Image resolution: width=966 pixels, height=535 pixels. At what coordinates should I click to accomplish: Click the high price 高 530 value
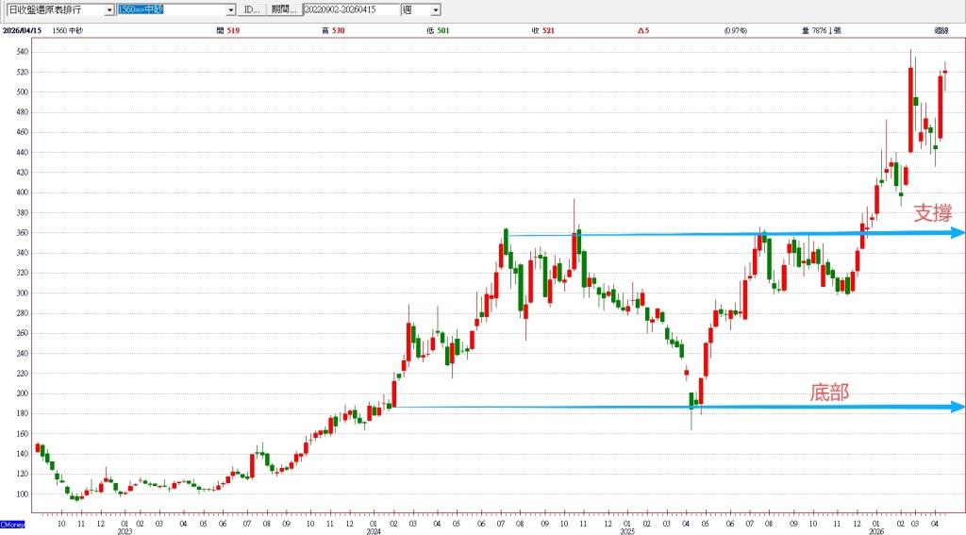tap(332, 31)
